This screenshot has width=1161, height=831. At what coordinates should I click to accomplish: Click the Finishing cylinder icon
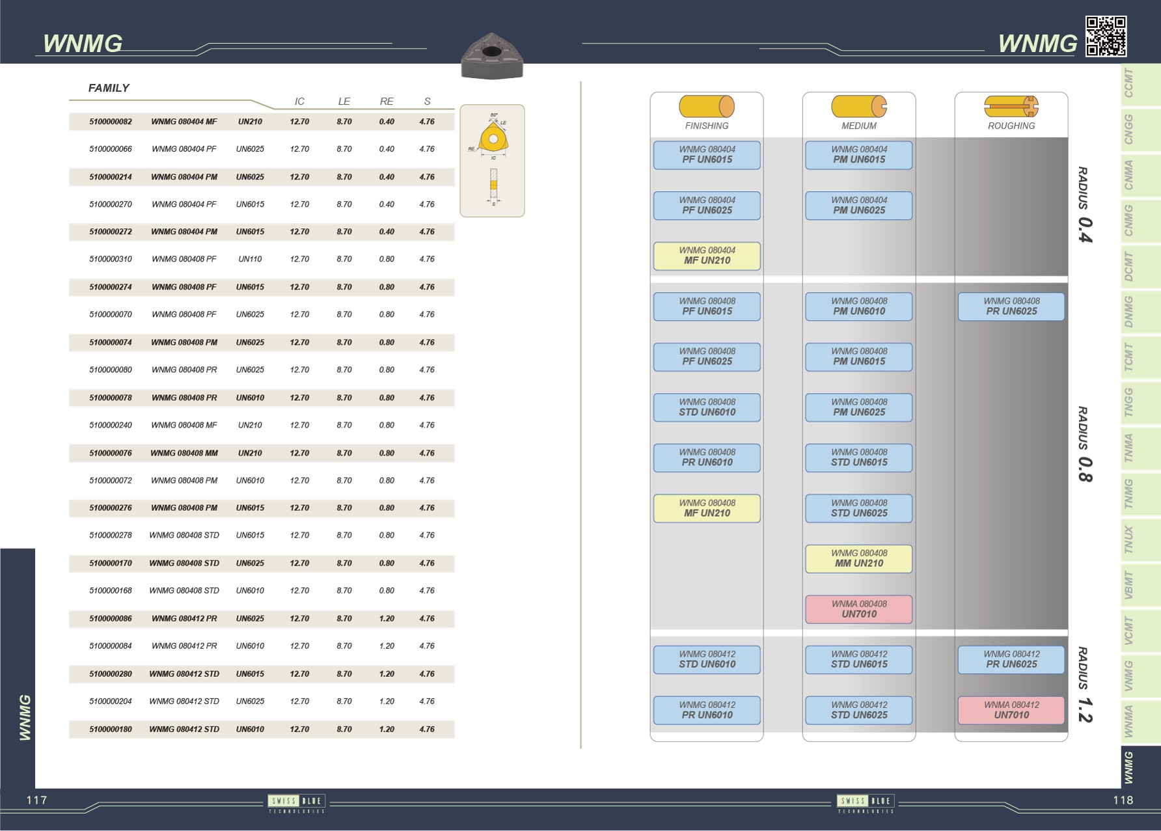pyautogui.click(x=706, y=106)
